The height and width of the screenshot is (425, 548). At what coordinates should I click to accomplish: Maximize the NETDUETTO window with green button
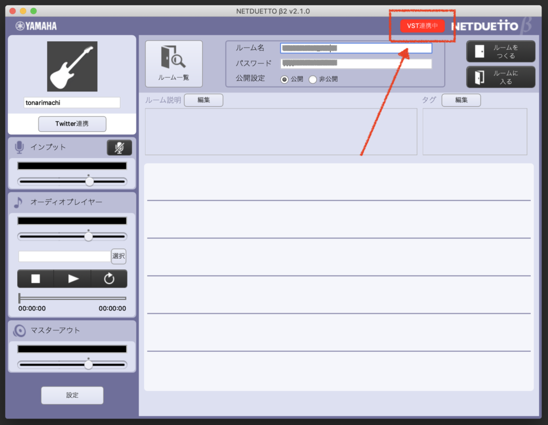(34, 11)
